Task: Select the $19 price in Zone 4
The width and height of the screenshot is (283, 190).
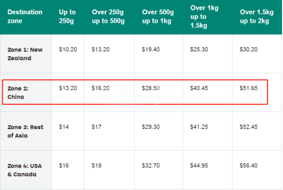Action: (96, 165)
